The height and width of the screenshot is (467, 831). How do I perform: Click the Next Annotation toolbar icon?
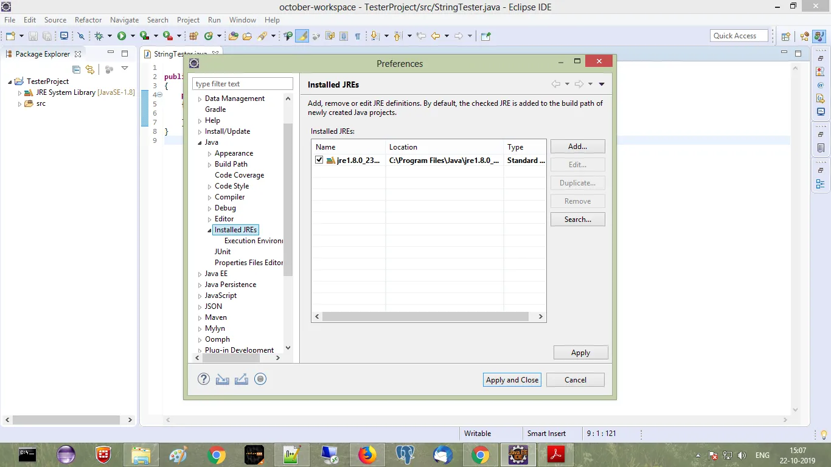tap(375, 36)
